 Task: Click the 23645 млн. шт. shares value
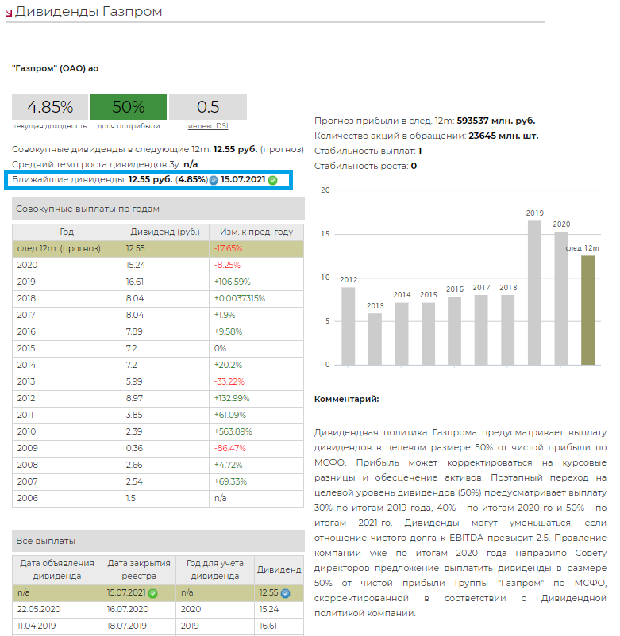[503, 136]
